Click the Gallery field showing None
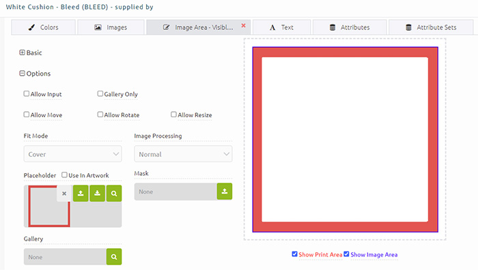 click(x=65, y=256)
